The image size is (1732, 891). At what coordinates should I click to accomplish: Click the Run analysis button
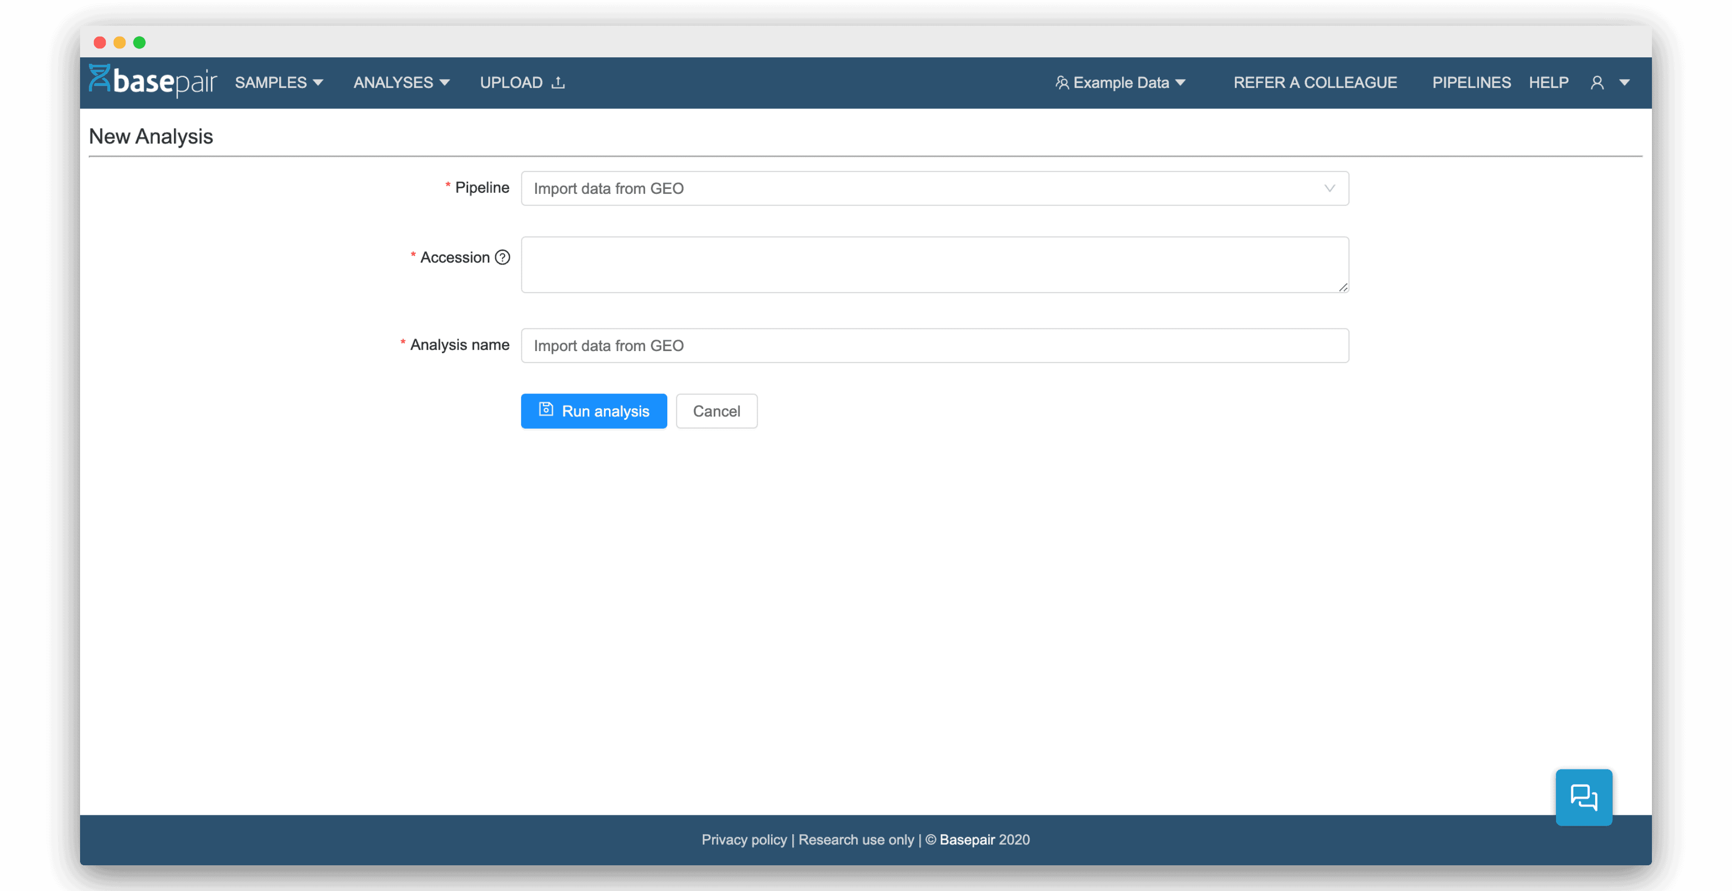pyautogui.click(x=594, y=411)
